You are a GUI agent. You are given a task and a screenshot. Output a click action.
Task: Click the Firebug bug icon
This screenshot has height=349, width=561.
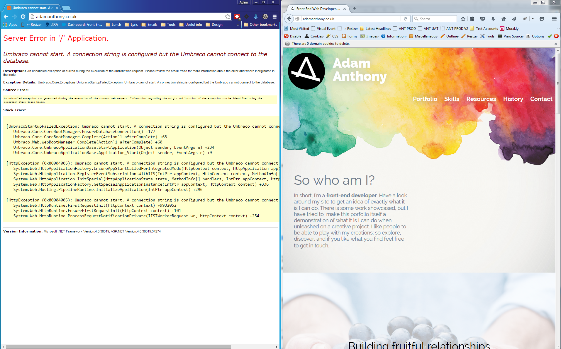[525, 19]
